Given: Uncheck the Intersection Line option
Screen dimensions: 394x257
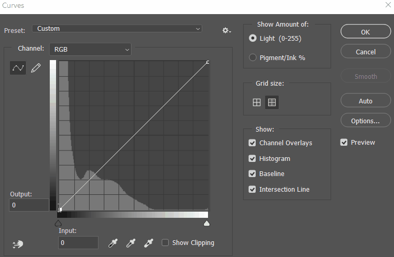Looking at the screenshot, I should click(252, 189).
